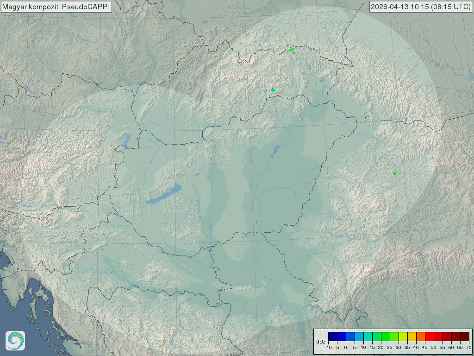Choose the 35 to 40 dBz yellow swatch
474x356 pixels.
click(412, 337)
